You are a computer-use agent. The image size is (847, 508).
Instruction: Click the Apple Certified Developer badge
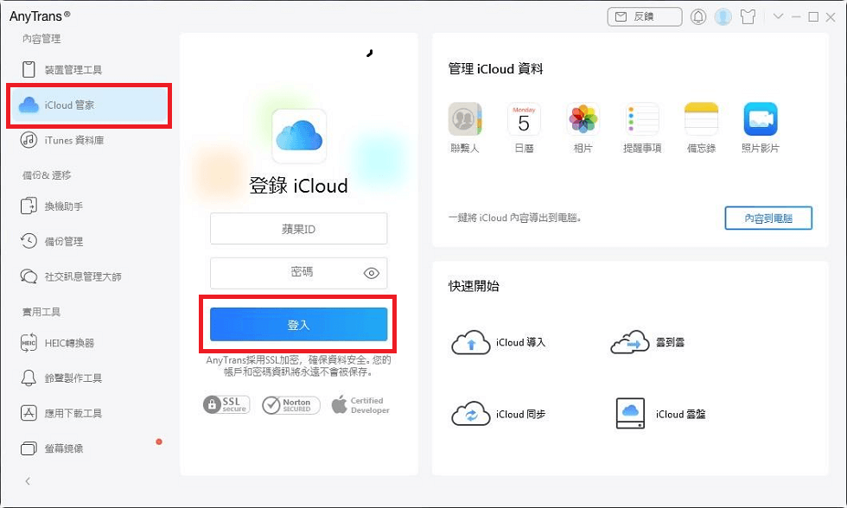pos(360,405)
